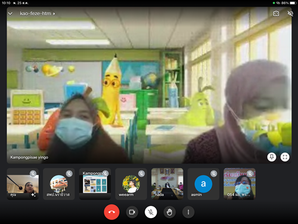The image size is (298, 224).
Task: Tap the main speaker video feed
Action: 149,85
